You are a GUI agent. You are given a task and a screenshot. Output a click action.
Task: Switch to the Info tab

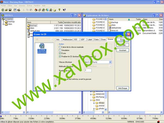pos(58,40)
